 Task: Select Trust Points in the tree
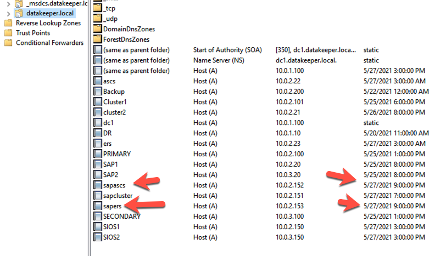(33, 33)
